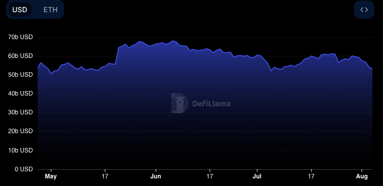383x186 pixels.
Task: Click the 20b USD axis label
Action: tap(20, 131)
